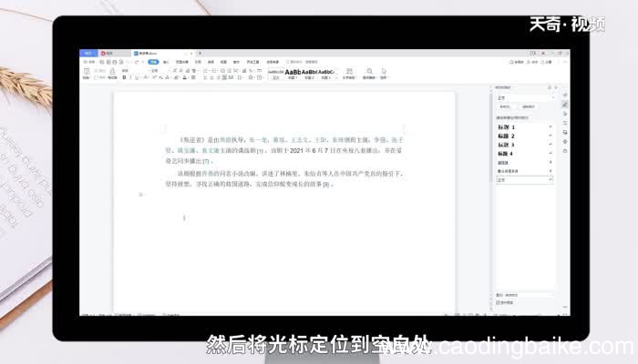
Task: Click the Clear Format button in styles pane
Action: pyautogui.click(x=528, y=106)
